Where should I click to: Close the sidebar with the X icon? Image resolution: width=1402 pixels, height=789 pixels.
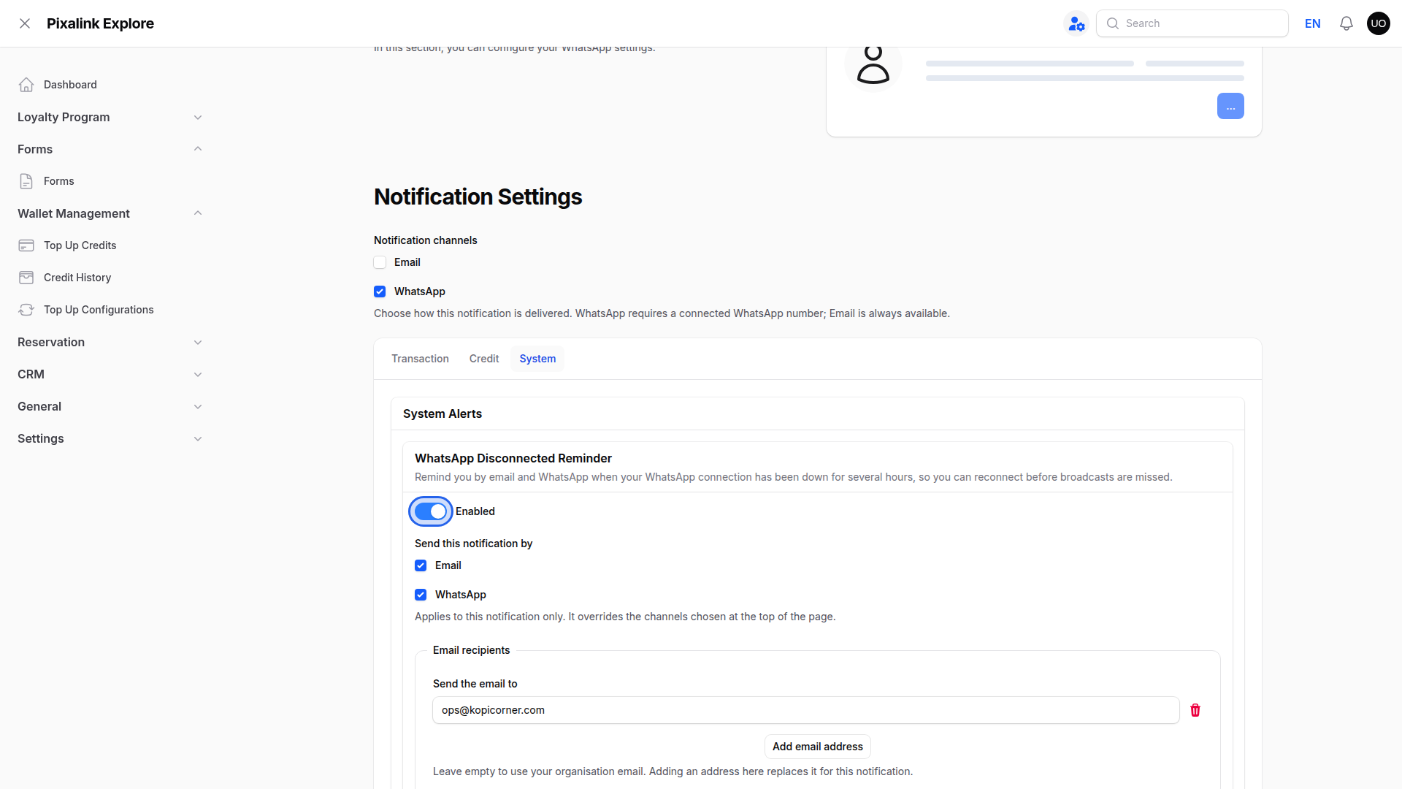tap(25, 23)
